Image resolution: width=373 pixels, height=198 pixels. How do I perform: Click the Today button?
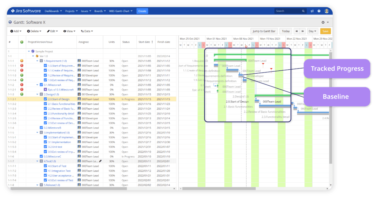click(286, 31)
